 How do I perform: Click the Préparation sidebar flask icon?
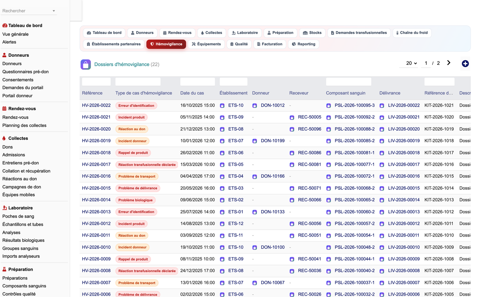pos(4,269)
